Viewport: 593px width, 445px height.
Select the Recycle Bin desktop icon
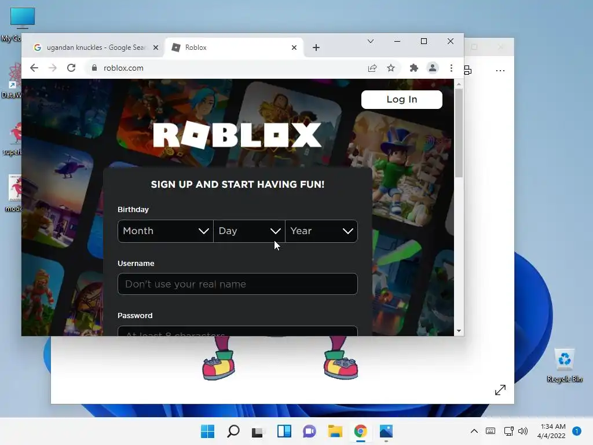(564, 366)
